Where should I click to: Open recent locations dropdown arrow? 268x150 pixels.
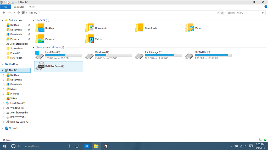pyautogui.click(x=14, y=13)
